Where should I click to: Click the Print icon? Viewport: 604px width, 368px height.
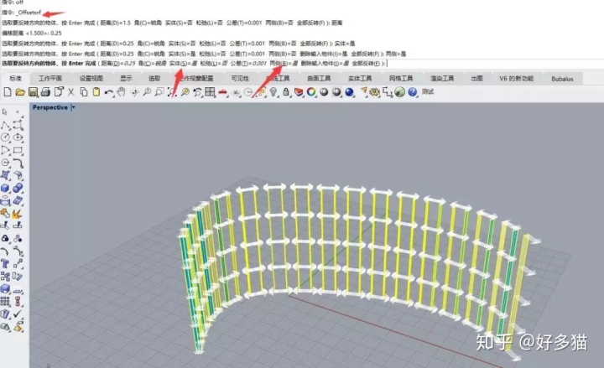pyautogui.click(x=45, y=91)
